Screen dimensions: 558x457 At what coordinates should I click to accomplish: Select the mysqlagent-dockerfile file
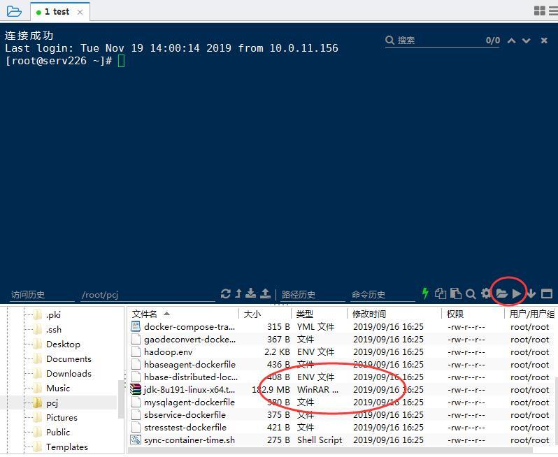click(189, 402)
